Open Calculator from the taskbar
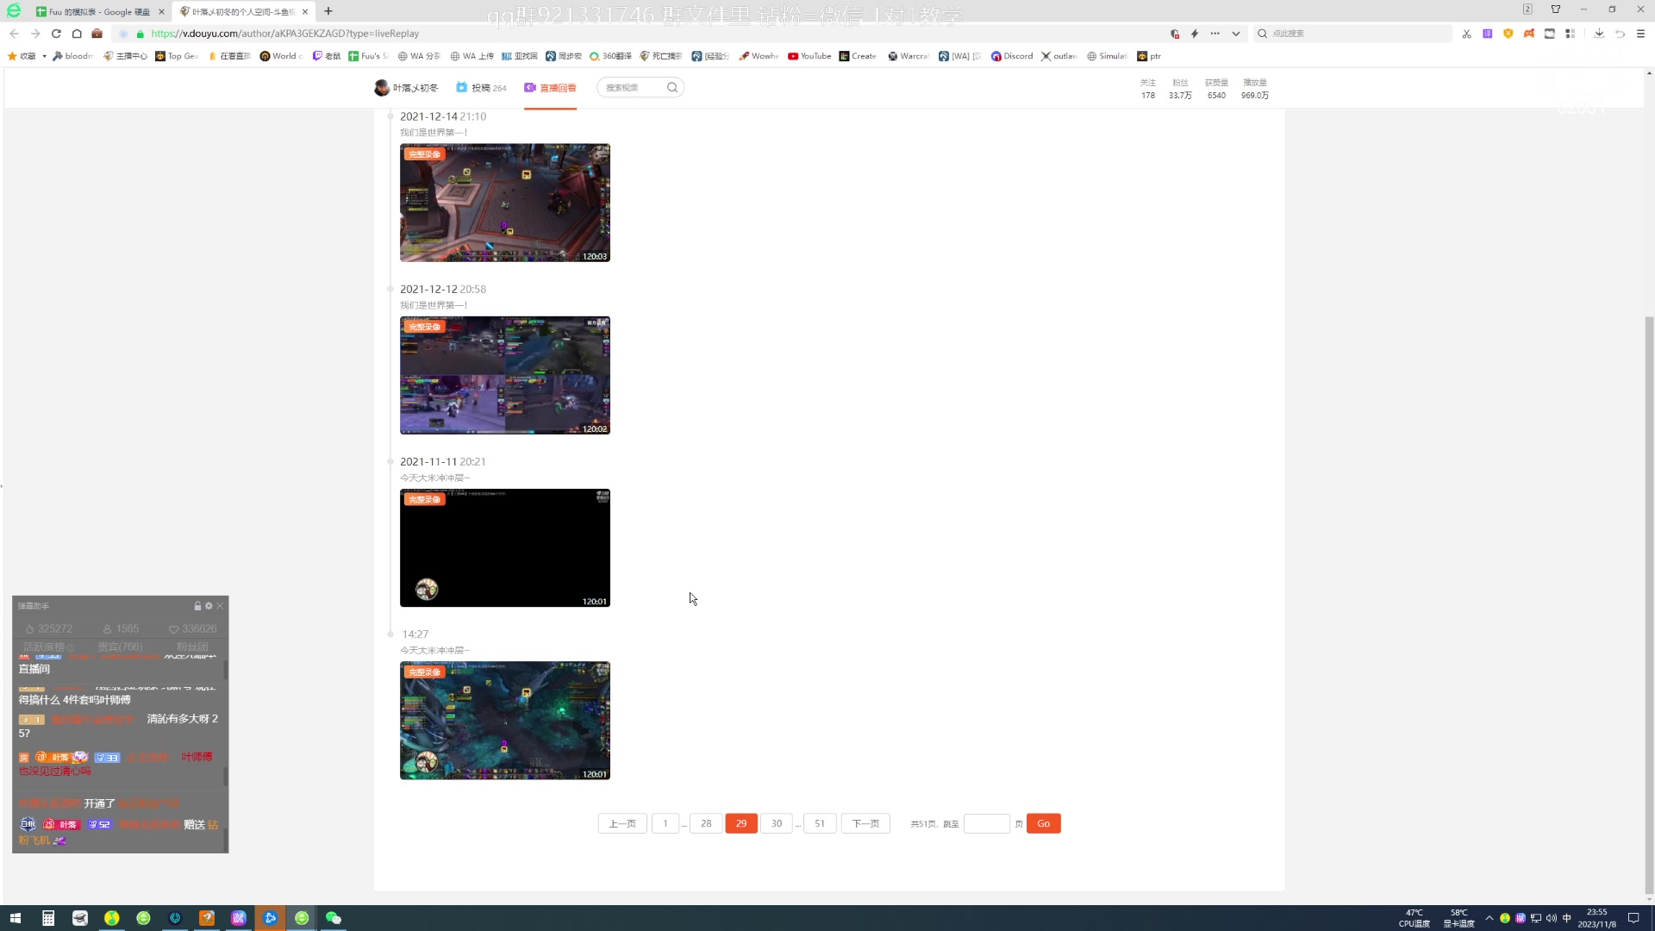Screen dimensions: 1655x931 point(48,918)
